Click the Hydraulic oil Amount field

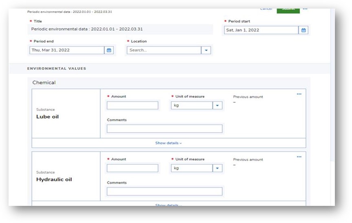pos(133,168)
